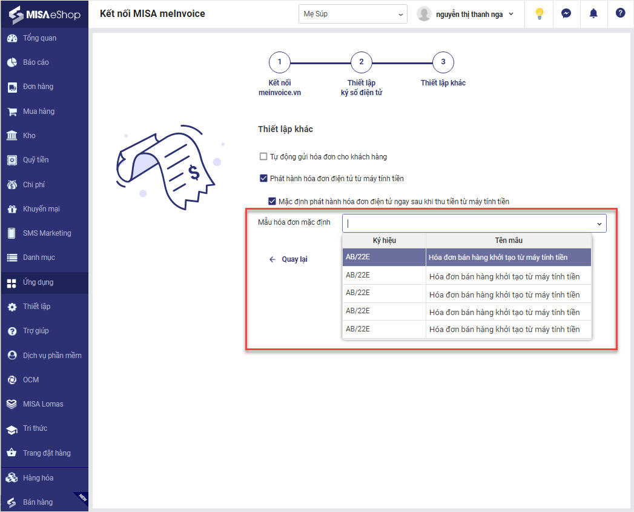The image size is (634, 512).
Task: Click the MISA eShop logo
Action: pos(44,15)
